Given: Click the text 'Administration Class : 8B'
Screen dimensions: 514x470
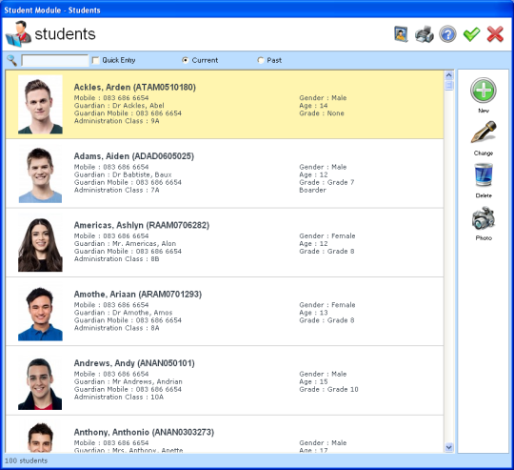Looking at the screenshot, I should pos(116,259).
